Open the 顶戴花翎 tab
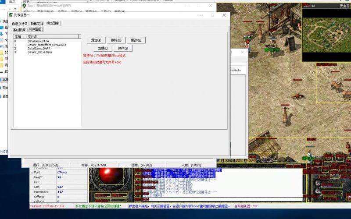 (37, 24)
